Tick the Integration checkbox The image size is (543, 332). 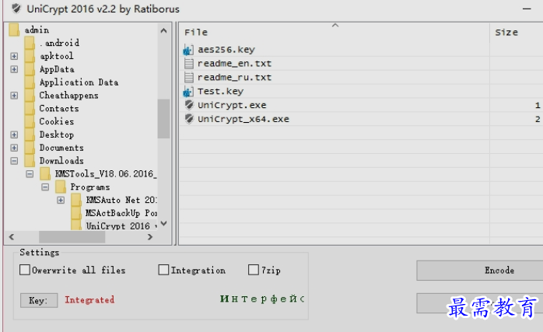coord(163,270)
